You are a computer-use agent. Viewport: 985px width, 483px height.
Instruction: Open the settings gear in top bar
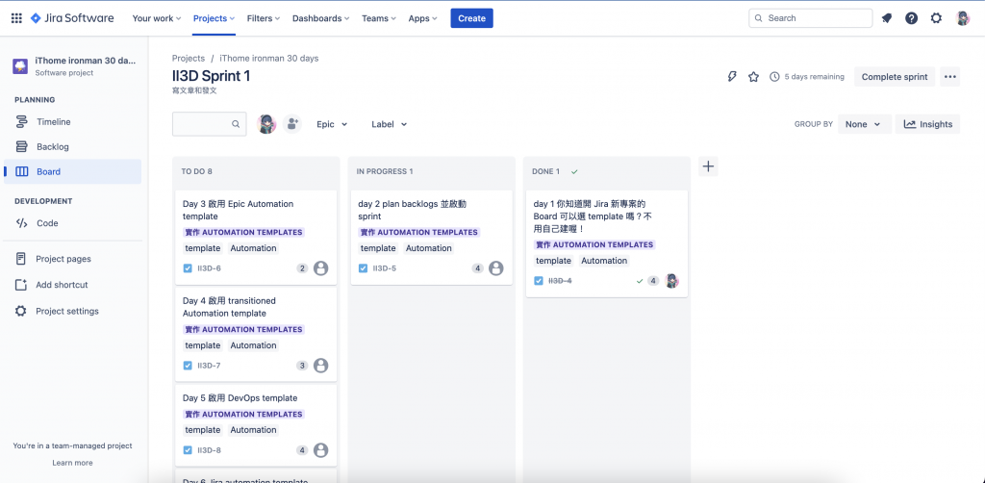pyautogui.click(x=936, y=18)
